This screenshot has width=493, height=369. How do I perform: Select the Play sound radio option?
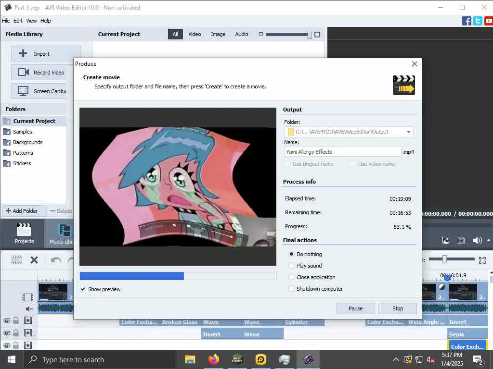click(291, 265)
